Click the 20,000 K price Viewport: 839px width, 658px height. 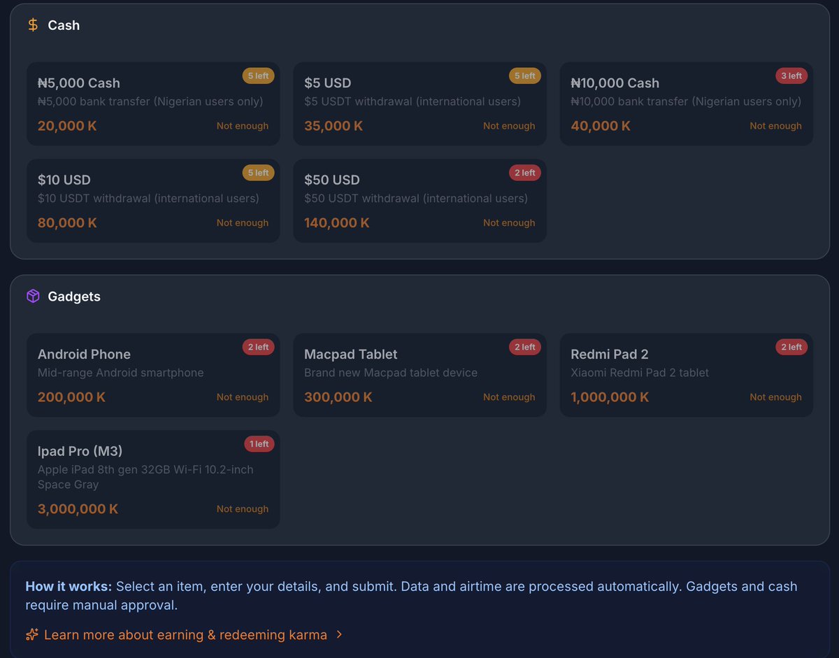[x=67, y=126]
